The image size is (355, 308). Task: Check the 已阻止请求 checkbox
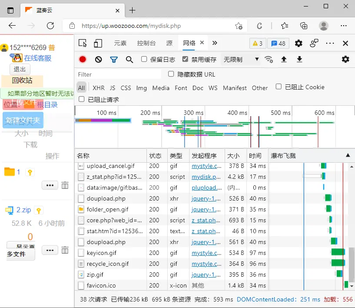coord(82,99)
